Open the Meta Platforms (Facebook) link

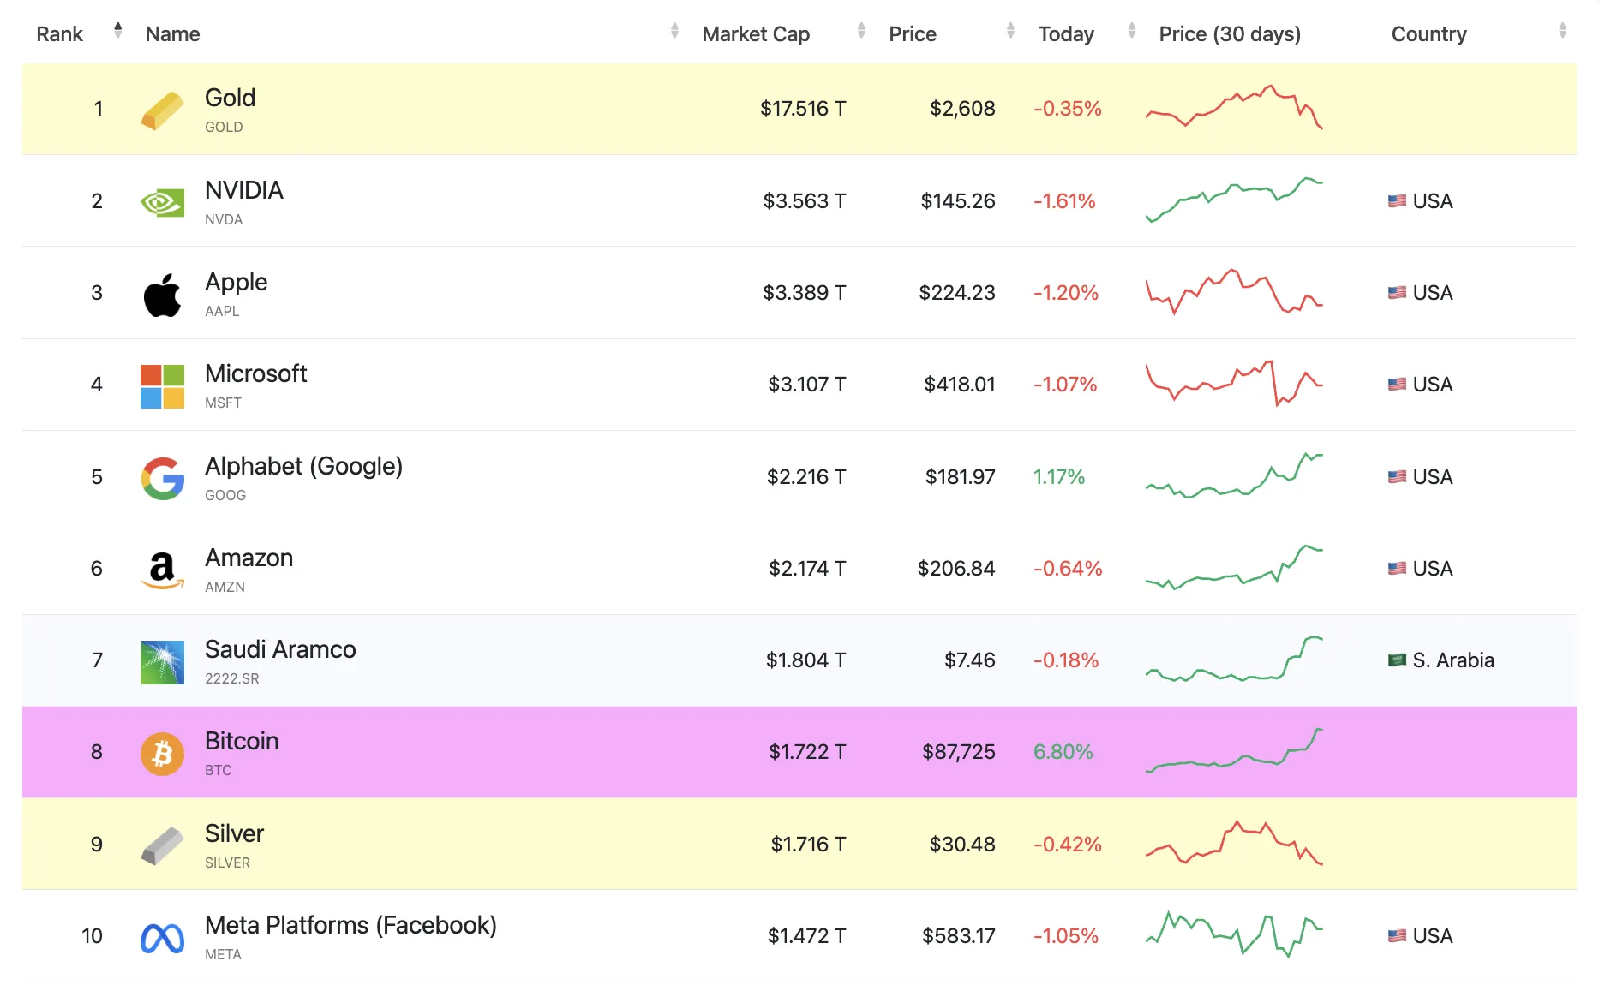tap(350, 925)
